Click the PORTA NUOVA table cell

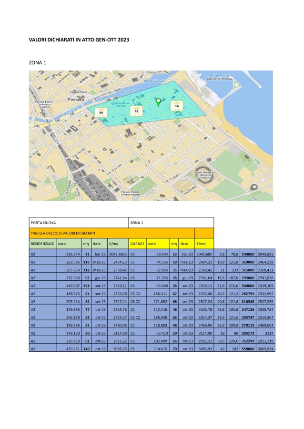coord(79,223)
